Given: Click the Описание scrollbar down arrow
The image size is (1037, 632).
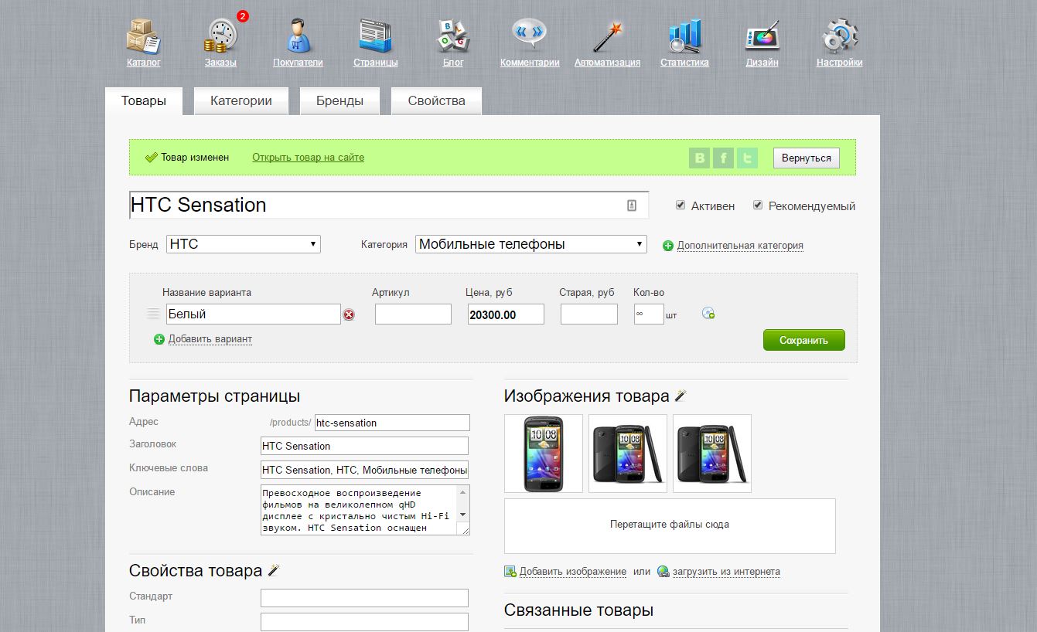Looking at the screenshot, I should click(x=463, y=515).
